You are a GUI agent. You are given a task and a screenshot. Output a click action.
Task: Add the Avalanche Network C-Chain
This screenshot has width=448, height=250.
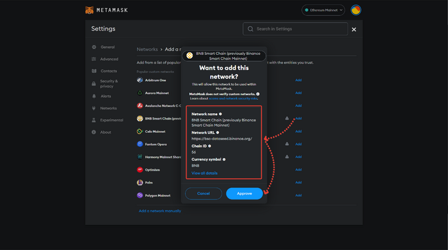(x=298, y=105)
